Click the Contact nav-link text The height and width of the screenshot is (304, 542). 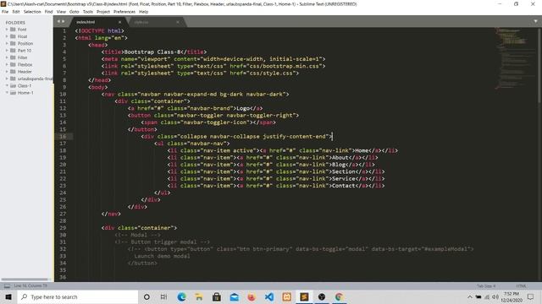pyautogui.click(x=344, y=186)
